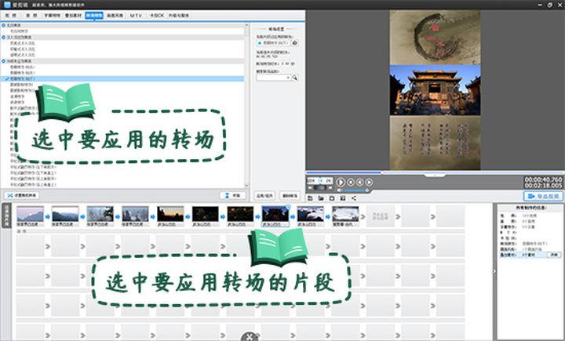Image resolution: width=565 pixels, height=341 pixels.
Task: Click the open project folder icon
Action: (321, 198)
